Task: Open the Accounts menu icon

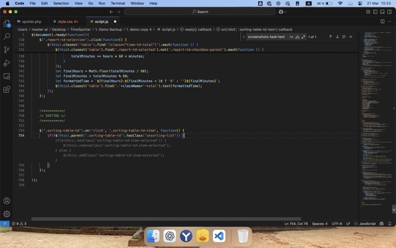Action: [7, 201]
